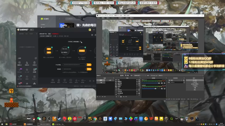225x126 pixels.
Task: Open the Windows Start menu
Action: tap(2, 124)
